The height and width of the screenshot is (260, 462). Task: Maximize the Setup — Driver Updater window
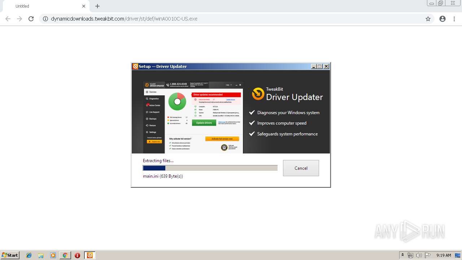click(x=320, y=66)
